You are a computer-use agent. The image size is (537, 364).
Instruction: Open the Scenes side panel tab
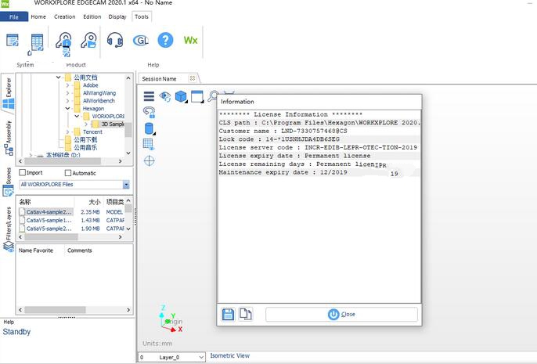(x=8, y=182)
